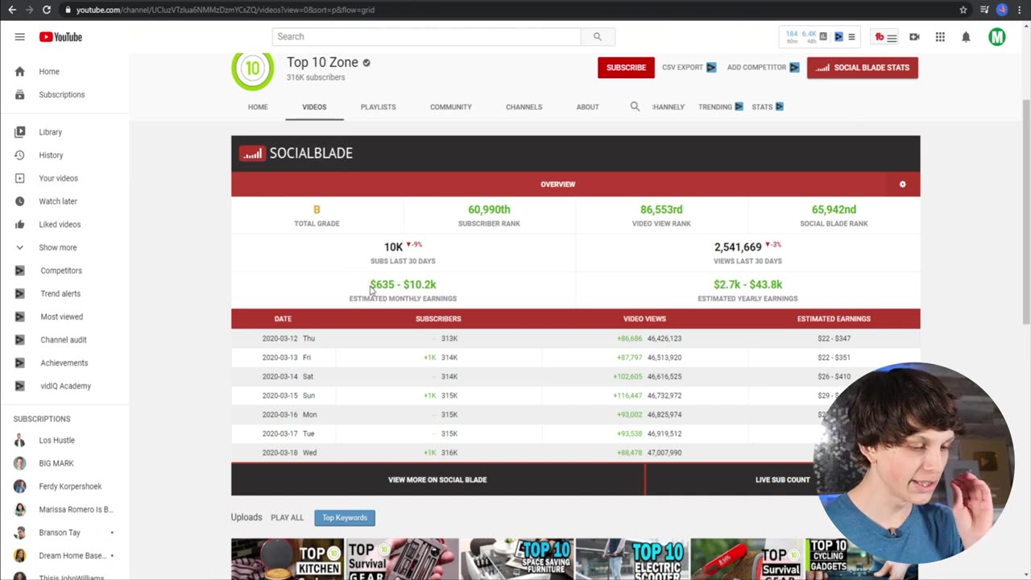Open the TRENDING vidIQ tab
This screenshot has height=580, width=1031.
click(x=721, y=106)
